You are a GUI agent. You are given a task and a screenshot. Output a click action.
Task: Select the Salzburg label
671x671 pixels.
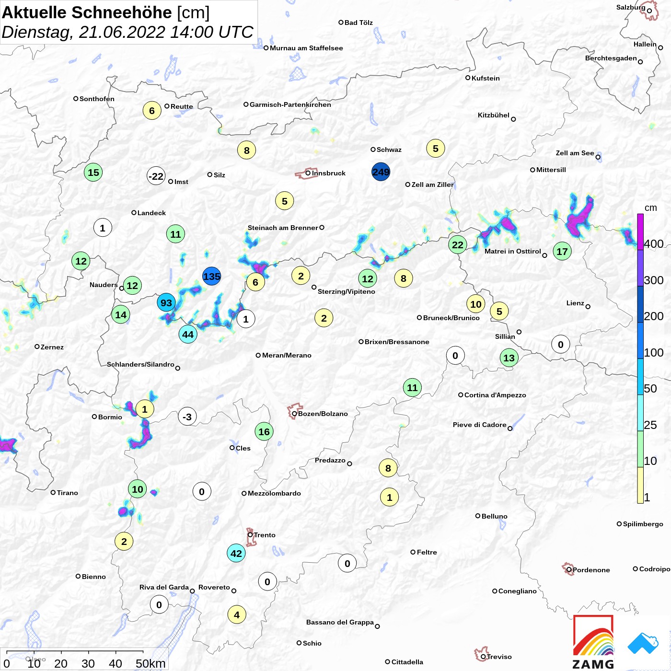(631, 7)
